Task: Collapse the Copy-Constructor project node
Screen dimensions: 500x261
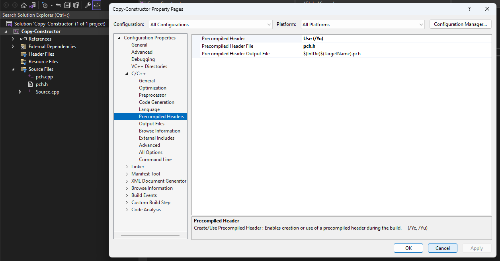Action: pos(6,31)
